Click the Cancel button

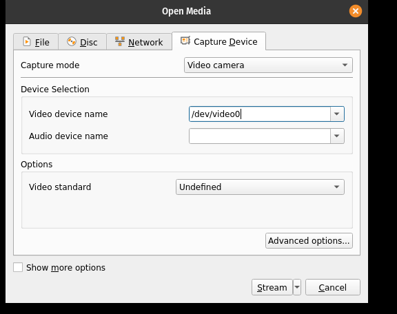[x=333, y=287]
